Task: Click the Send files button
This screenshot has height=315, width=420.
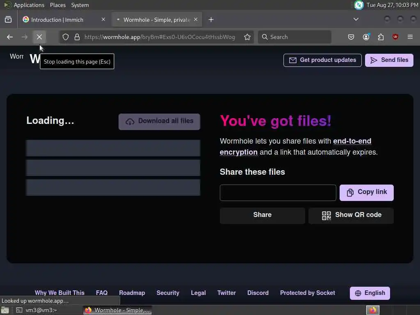Action: [x=389, y=60]
